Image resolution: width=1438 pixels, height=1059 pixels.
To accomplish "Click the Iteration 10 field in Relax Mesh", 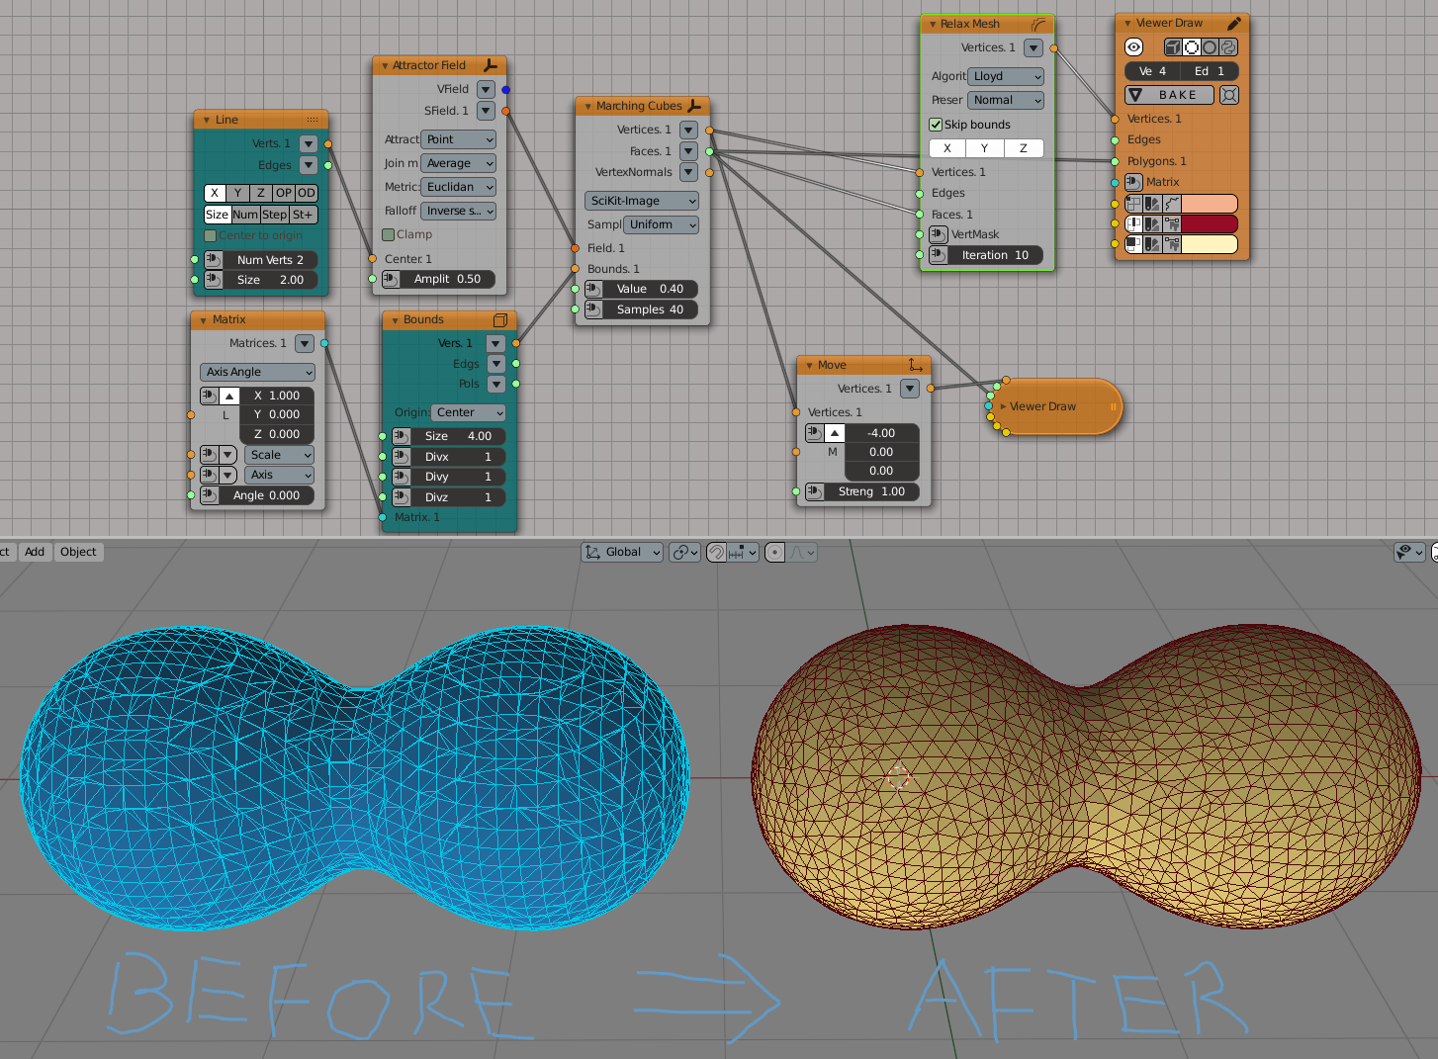I will [x=994, y=255].
